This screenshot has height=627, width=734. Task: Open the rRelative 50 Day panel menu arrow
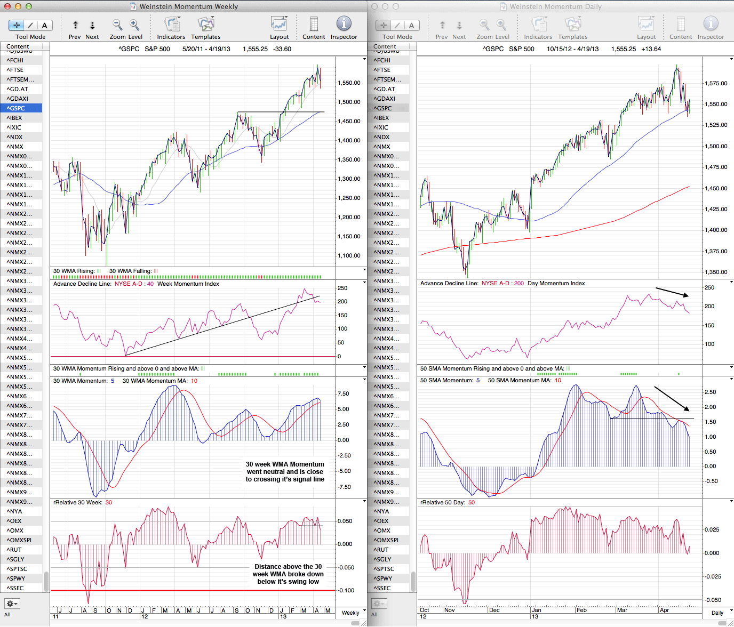pos(731,501)
